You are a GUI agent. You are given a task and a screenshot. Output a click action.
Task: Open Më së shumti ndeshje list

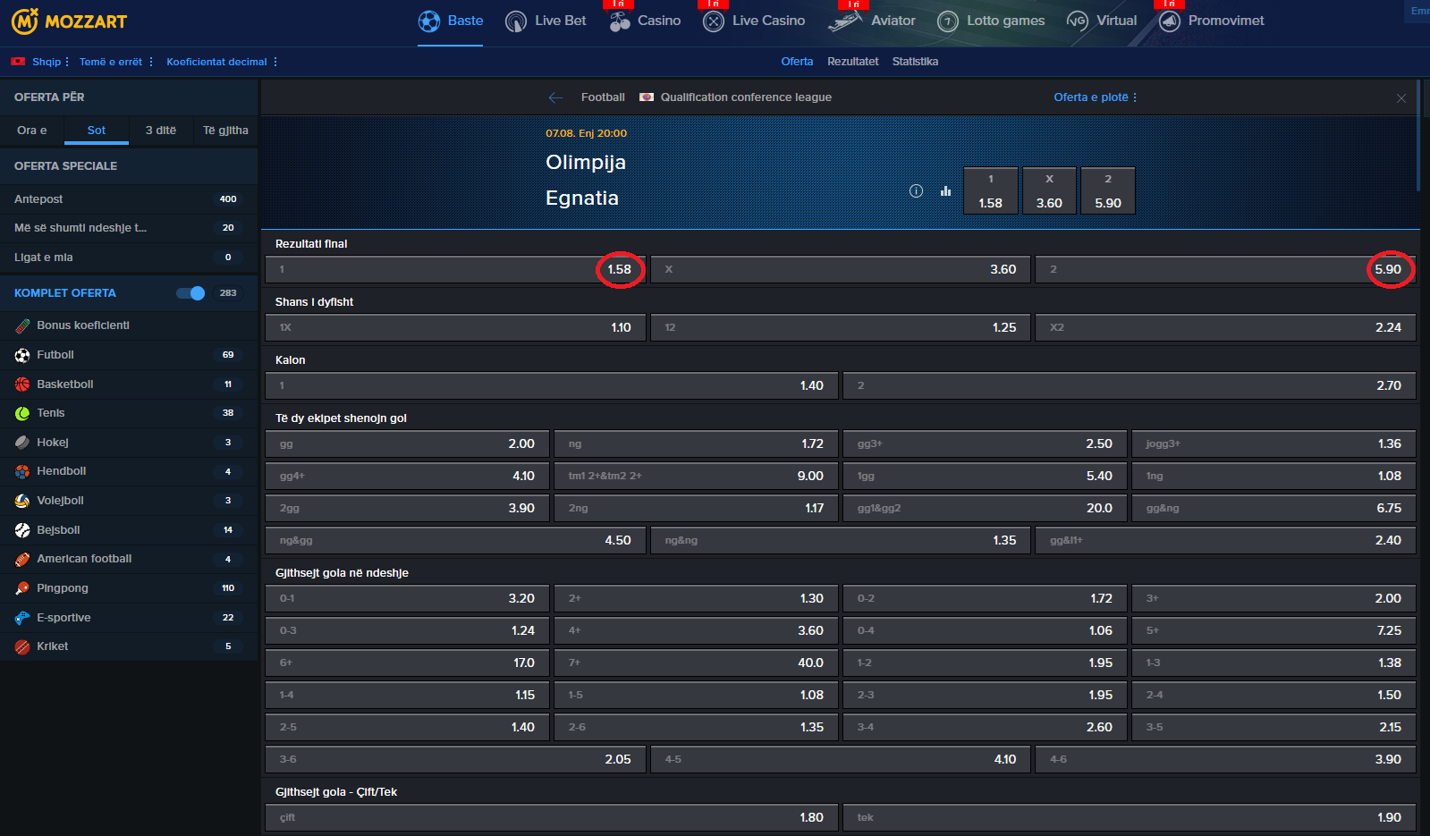click(129, 228)
